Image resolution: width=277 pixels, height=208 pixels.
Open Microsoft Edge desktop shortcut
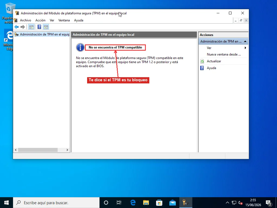(8, 40)
